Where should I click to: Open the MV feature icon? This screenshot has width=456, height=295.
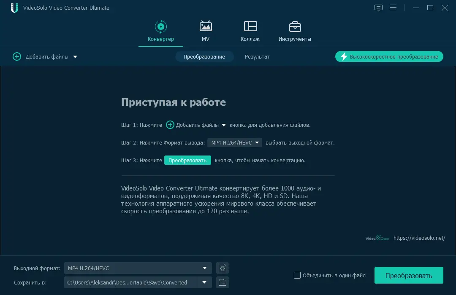[206, 26]
